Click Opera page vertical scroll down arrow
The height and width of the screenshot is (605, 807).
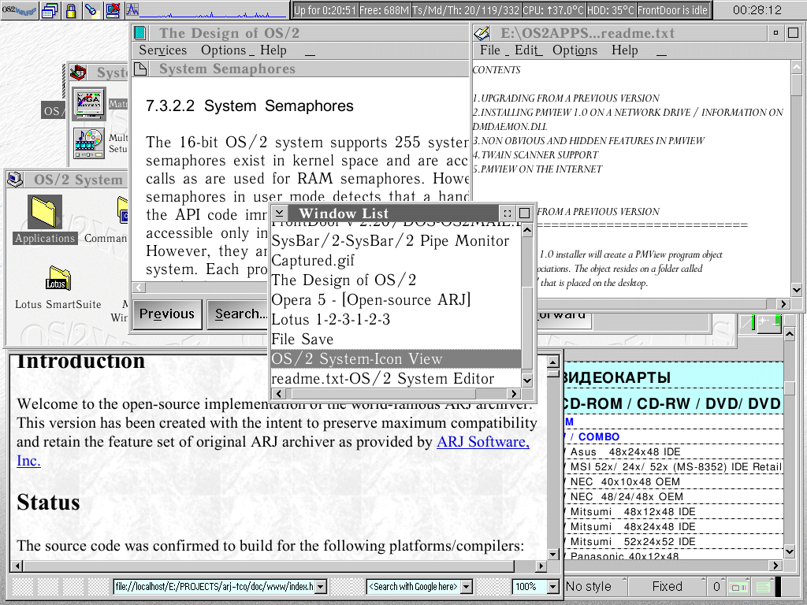(x=553, y=555)
